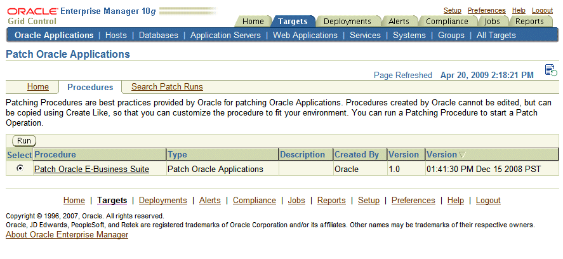Open About Oracle Enterprise Manager link
The height and width of the screenshot is (259, 563).
[67, 235]
